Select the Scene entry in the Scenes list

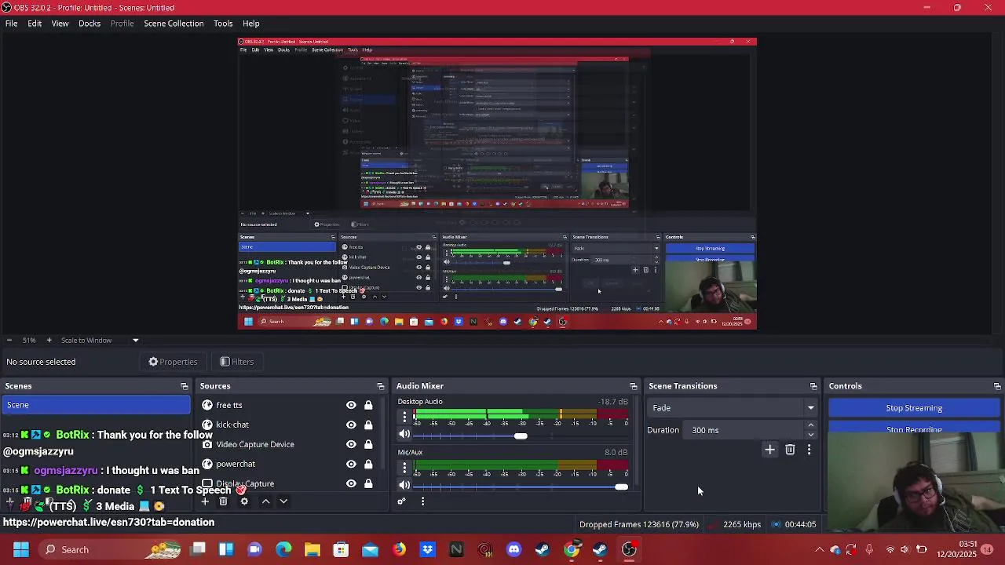[96, 405]
